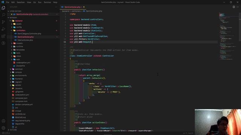The width and height of the screenshot is (241, 135).
Task: Open the Terminal menu
Action: click(47, 2)
